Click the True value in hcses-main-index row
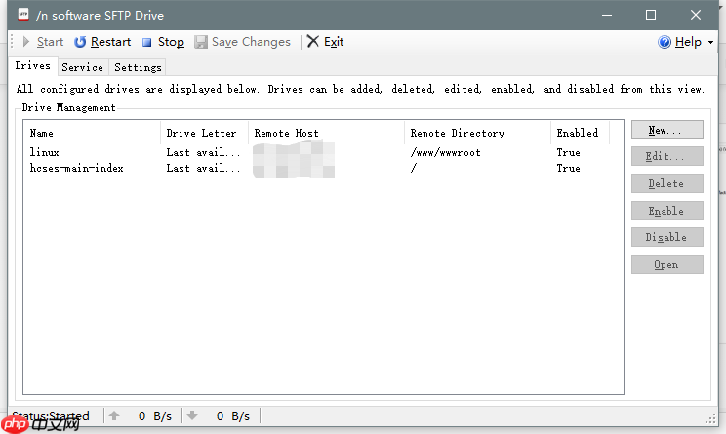This screenshot has height=434, width=726. [x=568, y=168]
